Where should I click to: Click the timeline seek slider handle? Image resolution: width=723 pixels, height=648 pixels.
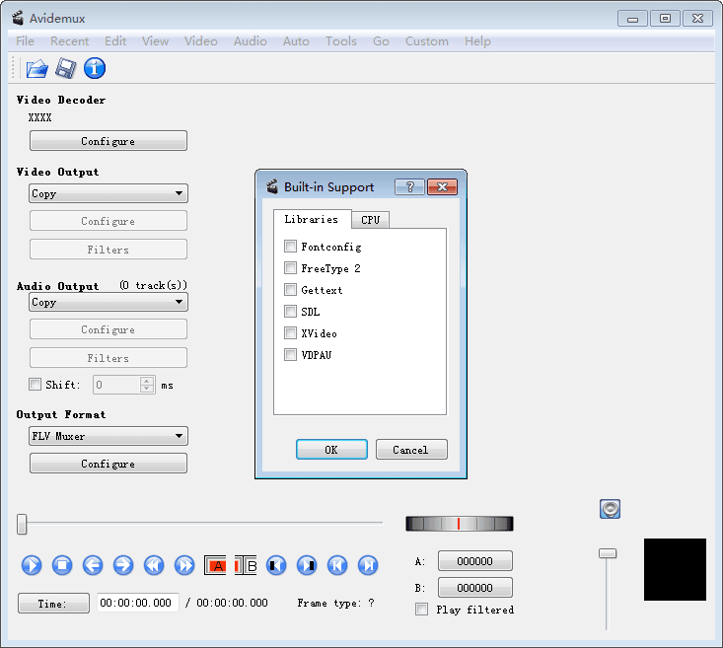coord(22,525)
